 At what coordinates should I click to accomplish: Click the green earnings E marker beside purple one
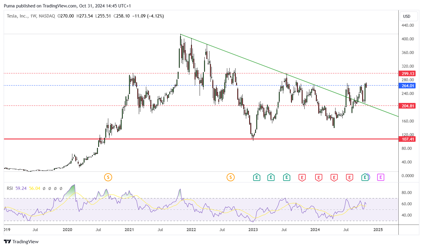coord(365,177)
